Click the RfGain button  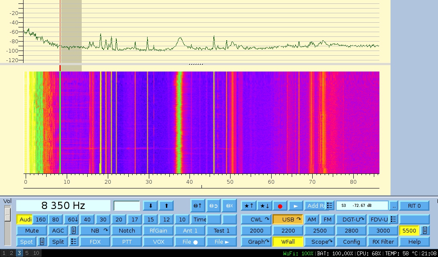tap(158, 230)
